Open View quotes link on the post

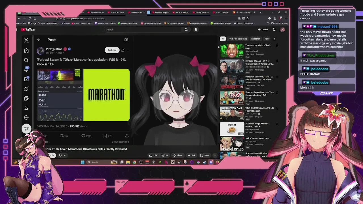coord(120,142)
